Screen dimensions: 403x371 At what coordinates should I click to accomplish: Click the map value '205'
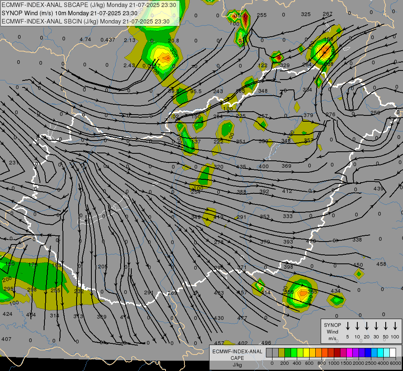tap(102, 266)
